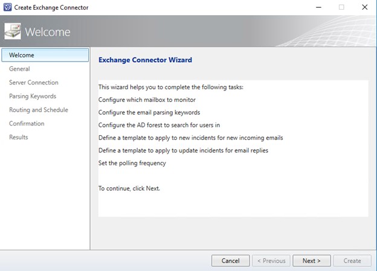Click 'Define a template to apply to new incidents' line
The height and width of the screenshot is (271, 377).
(191, 138)
